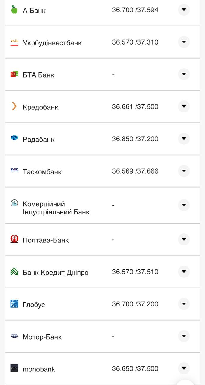Expand the monobank row chevron
205x385 pixels.
(184, 368)
